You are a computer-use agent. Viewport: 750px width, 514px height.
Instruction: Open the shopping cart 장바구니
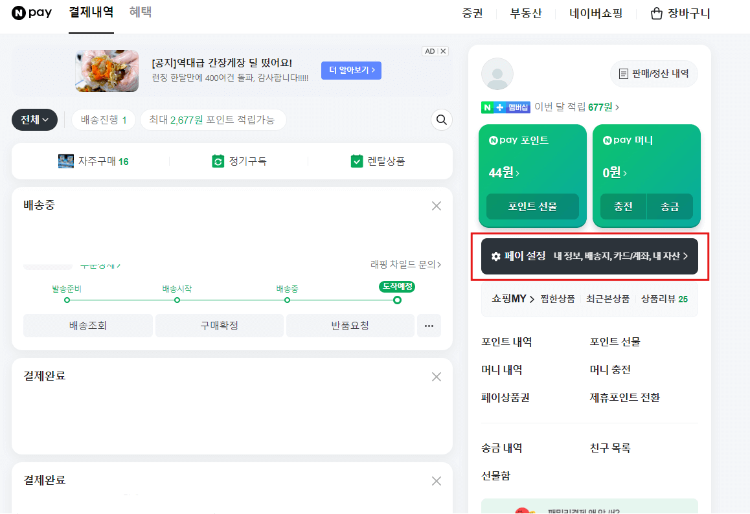click(680, 14)
